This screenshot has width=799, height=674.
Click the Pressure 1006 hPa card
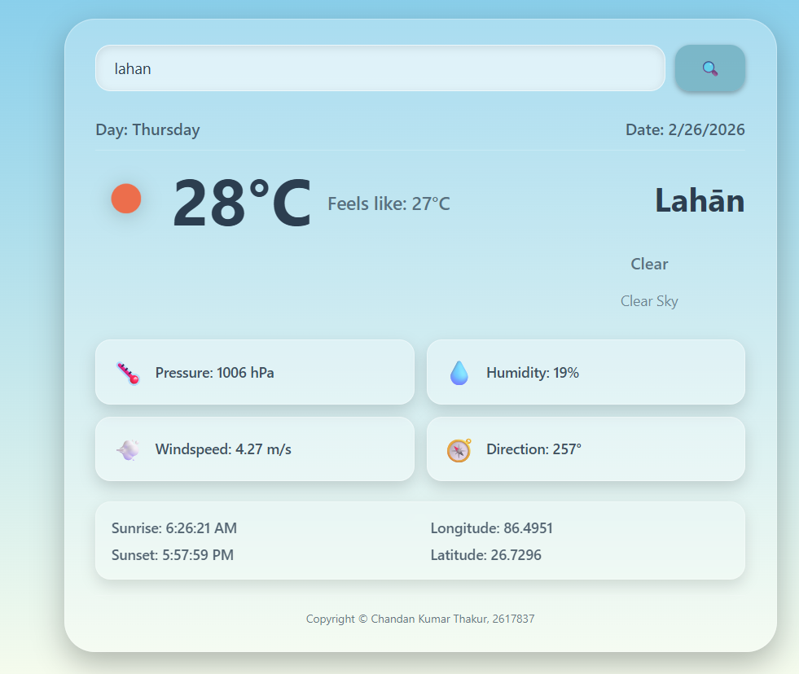[x=254, y=373]
